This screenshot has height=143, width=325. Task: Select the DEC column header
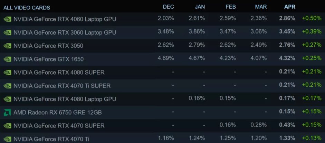pos(168,7)
